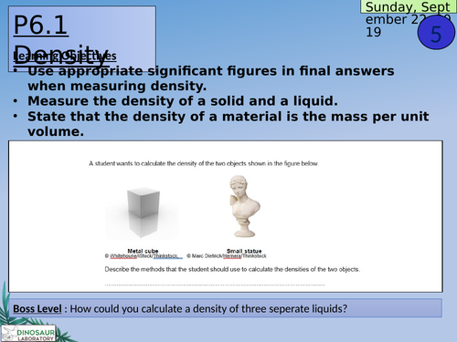Screen dimensions: 457x342
Task: Click 'Describe the methods' question text
Action: tap(232, 269)
